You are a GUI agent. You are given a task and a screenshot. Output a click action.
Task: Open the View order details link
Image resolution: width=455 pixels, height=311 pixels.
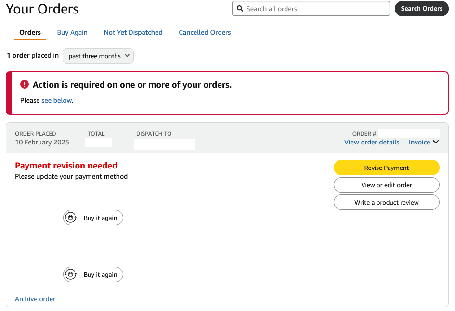pyautogui.click(x=372, y=142)
